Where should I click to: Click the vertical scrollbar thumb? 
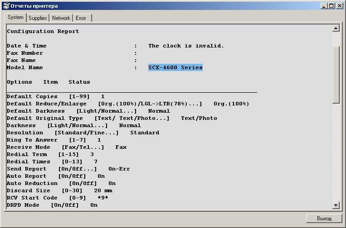click(336, 75)
